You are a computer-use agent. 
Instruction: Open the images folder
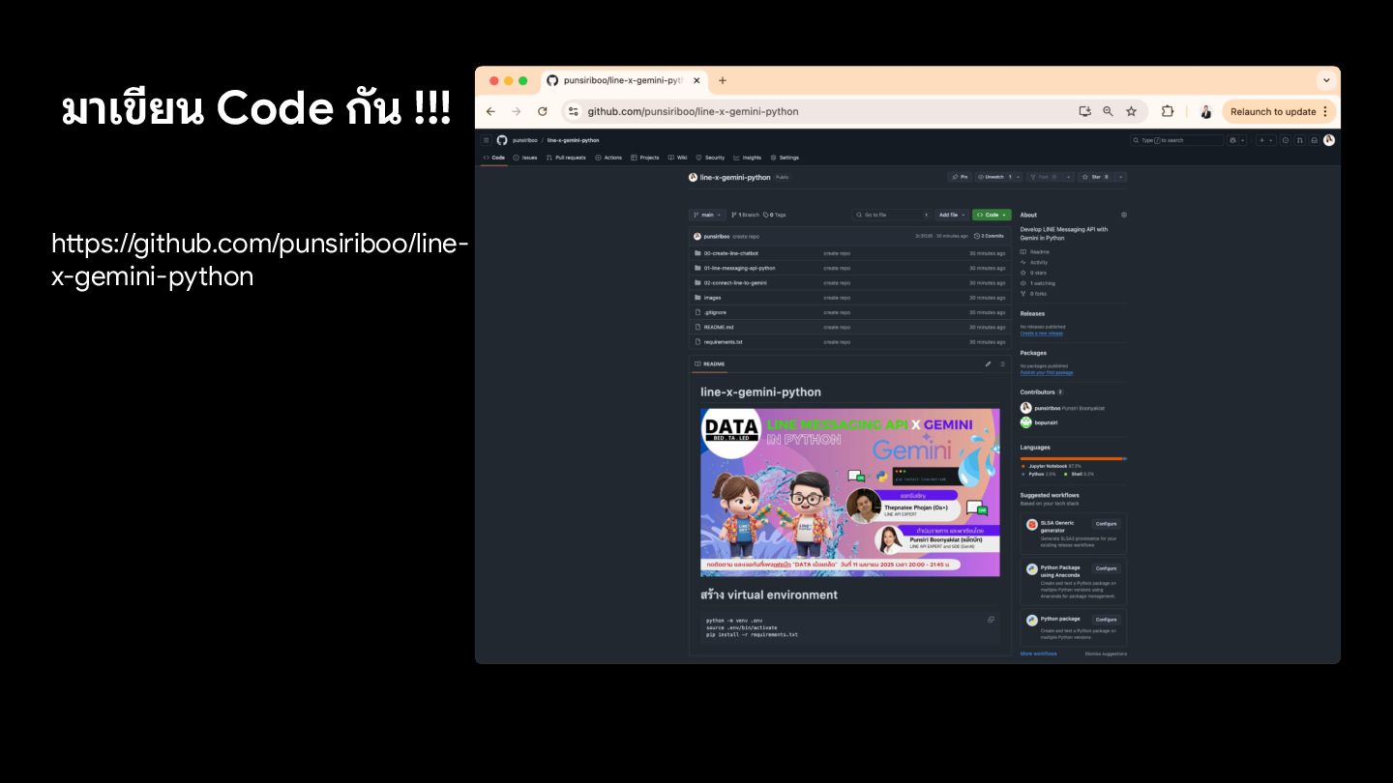click(712, 298)
